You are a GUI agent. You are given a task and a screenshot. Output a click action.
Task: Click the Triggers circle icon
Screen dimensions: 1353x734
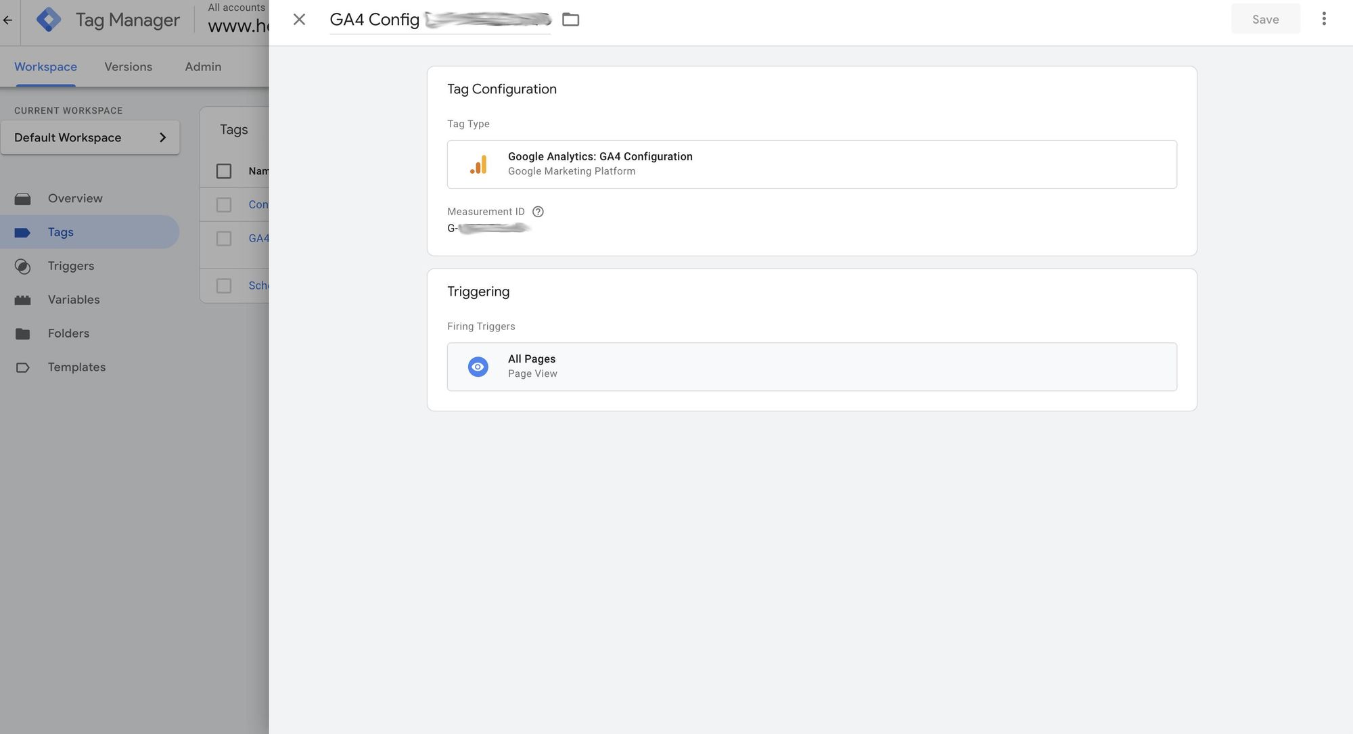(x=22, y=267)
